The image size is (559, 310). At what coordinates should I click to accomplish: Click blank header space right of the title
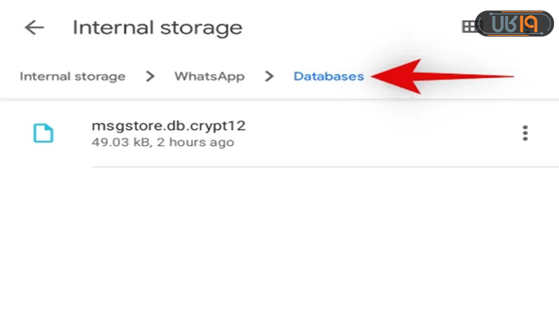348,28
